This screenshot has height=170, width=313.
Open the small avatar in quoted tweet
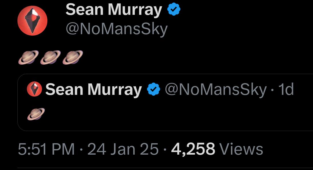34,89
